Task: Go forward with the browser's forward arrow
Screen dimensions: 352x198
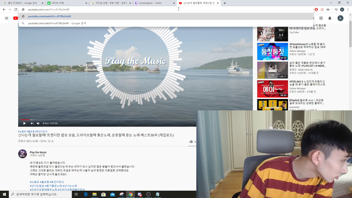Action: tap(10, 9)
